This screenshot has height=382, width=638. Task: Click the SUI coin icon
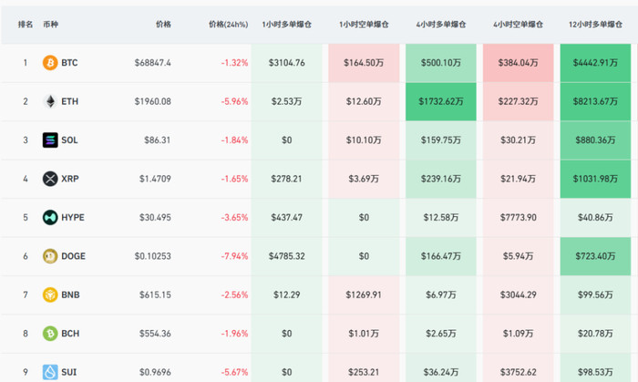49,372
